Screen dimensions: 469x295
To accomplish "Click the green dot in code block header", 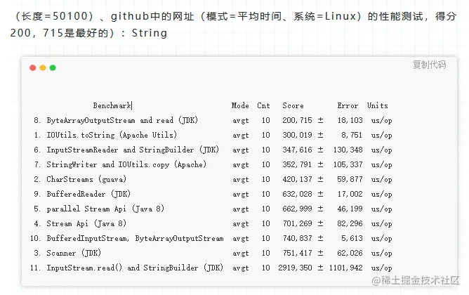I will [53, 68].
